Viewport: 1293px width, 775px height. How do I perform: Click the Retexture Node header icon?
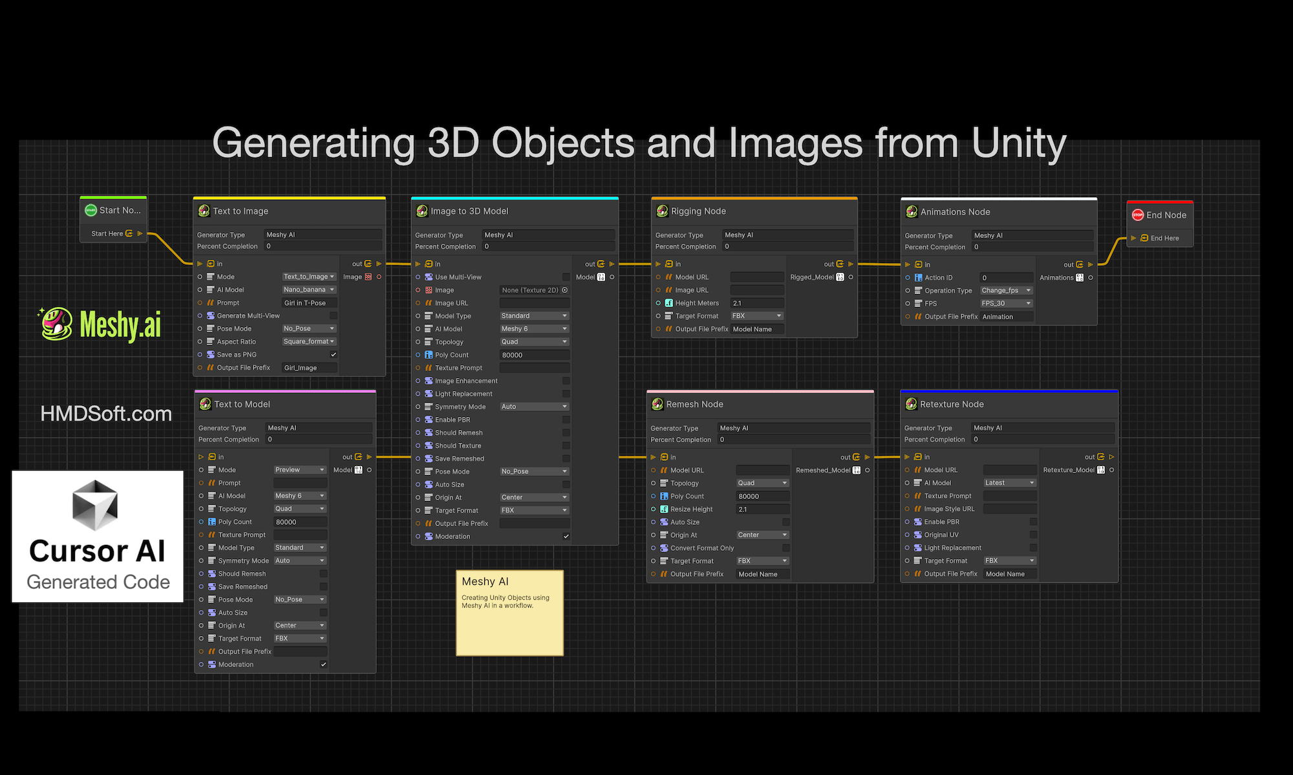[911, 405]
